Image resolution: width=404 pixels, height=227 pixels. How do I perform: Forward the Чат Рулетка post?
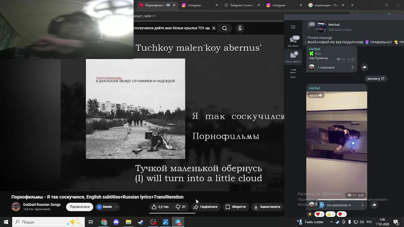[x=364, y=67]
